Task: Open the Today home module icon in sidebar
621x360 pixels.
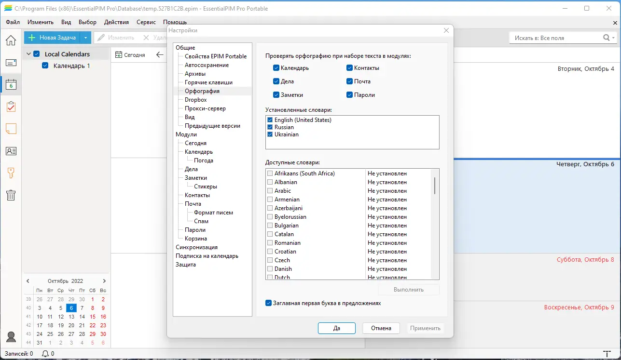Action: point(11,40)
